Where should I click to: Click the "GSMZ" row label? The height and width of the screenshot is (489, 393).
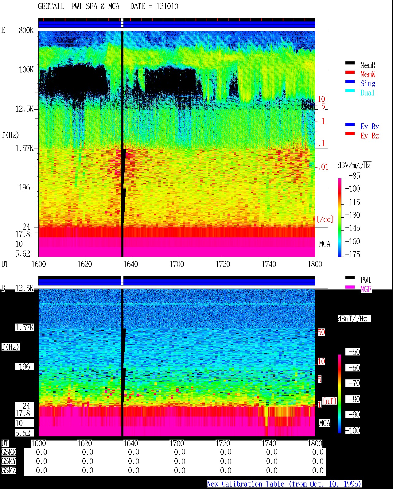pos(9,471)
